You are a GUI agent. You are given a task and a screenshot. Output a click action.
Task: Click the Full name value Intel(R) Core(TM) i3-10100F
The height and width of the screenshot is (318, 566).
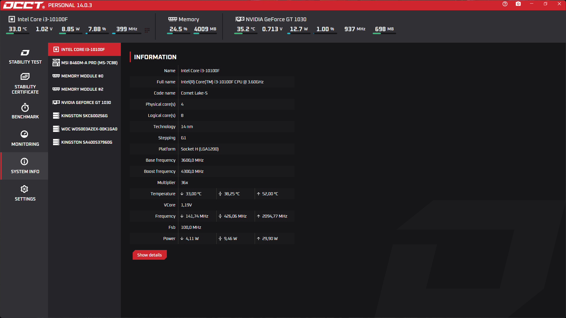pos(222,82)
